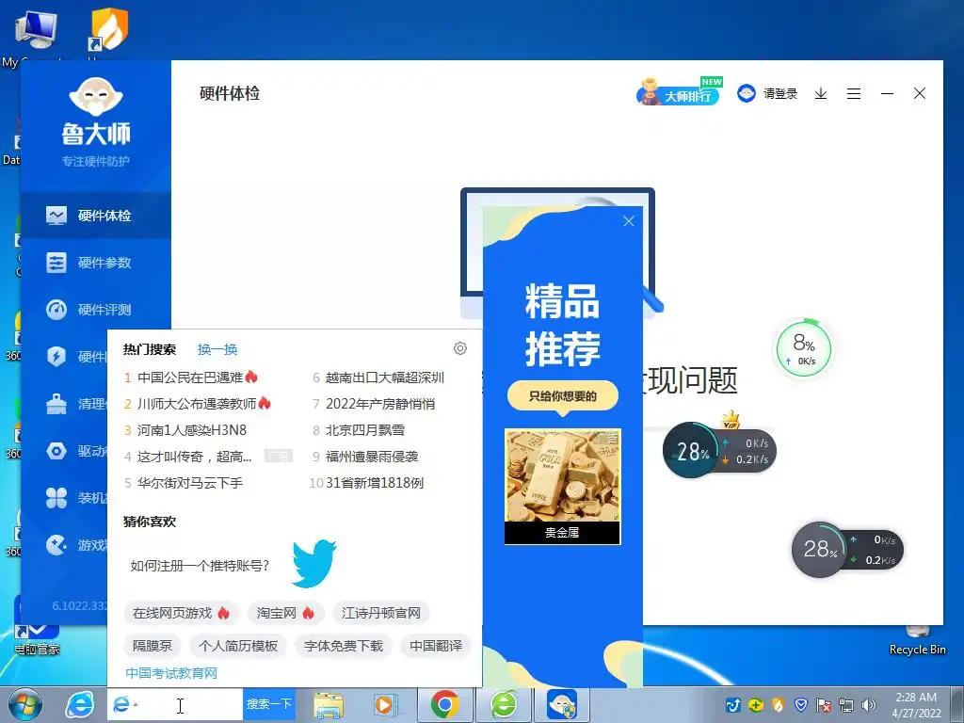Viewport: 964px width, 723px height.
Task: Click the dark 28% widget with VIP crown
Action: click(x=719, y=451)
